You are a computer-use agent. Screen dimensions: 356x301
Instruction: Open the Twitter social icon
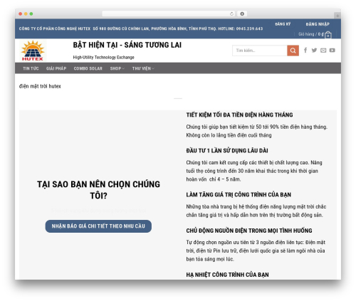tap(314, 51)
